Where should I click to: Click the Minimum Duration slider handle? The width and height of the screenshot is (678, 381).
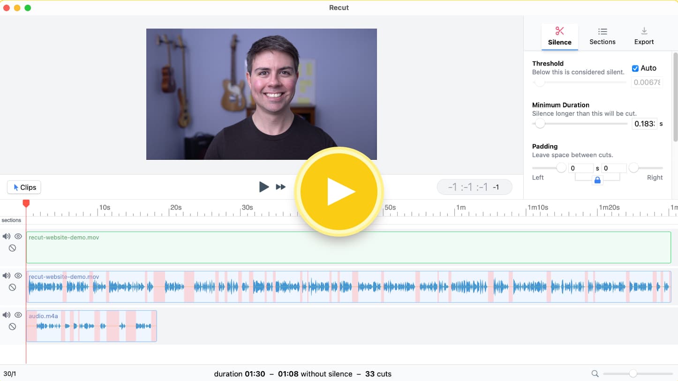pyautogui.click(x=540, y=124)
